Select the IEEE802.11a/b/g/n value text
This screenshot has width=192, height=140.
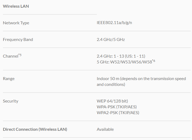(114, 23)
